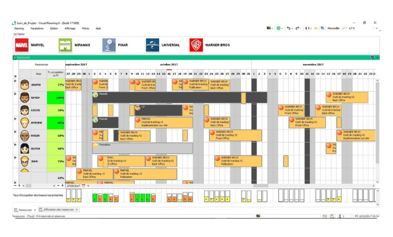Viewport: 393px width, 237px height.
Task: Click the Formation smiley on OLIVIA's row
Action: pos(95,146)
